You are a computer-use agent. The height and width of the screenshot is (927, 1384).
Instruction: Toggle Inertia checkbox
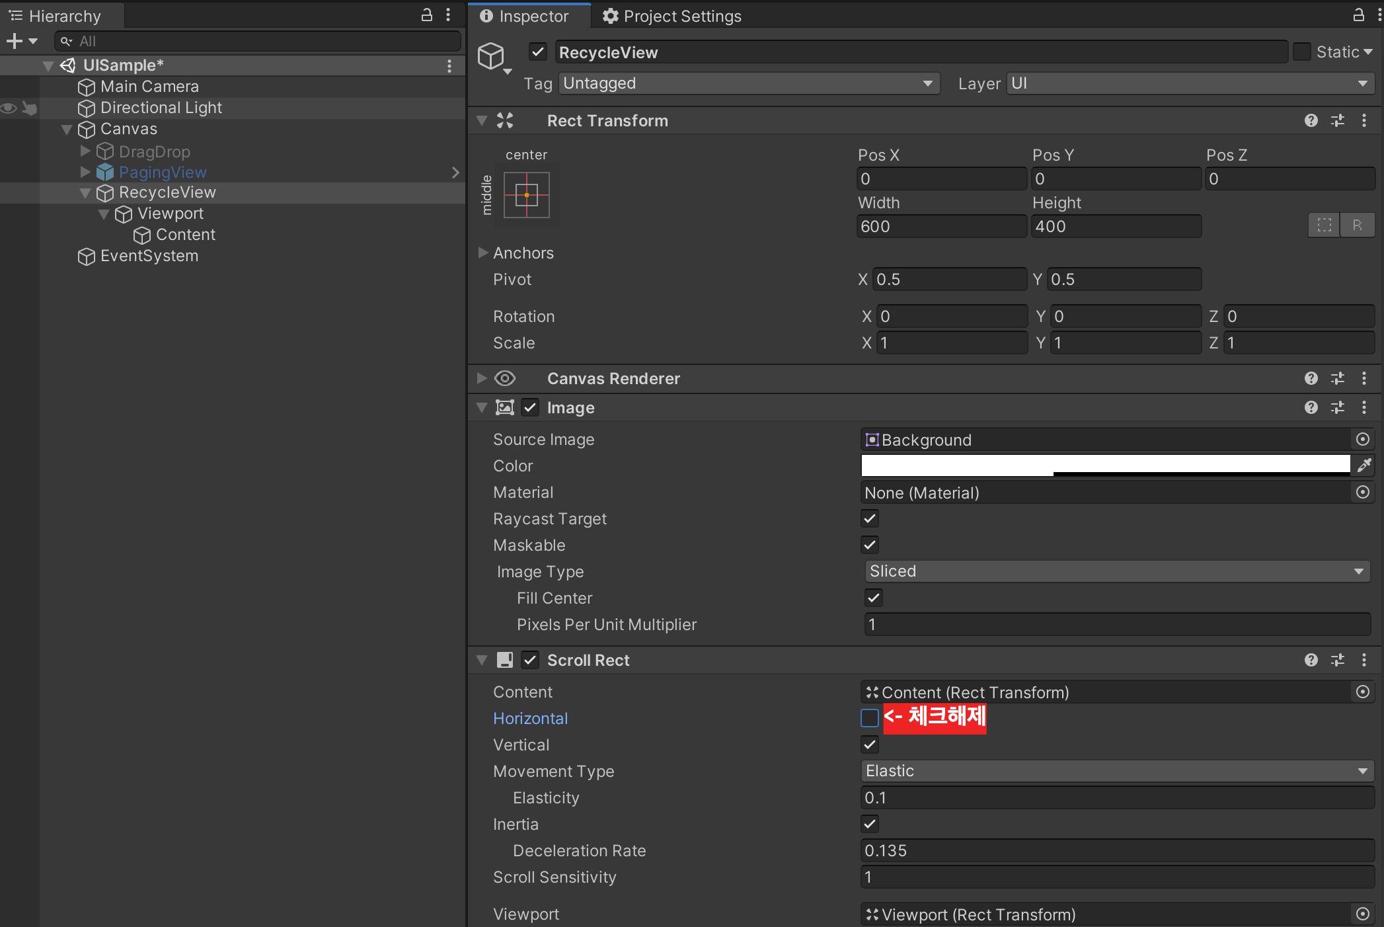[x=870, y=824]
